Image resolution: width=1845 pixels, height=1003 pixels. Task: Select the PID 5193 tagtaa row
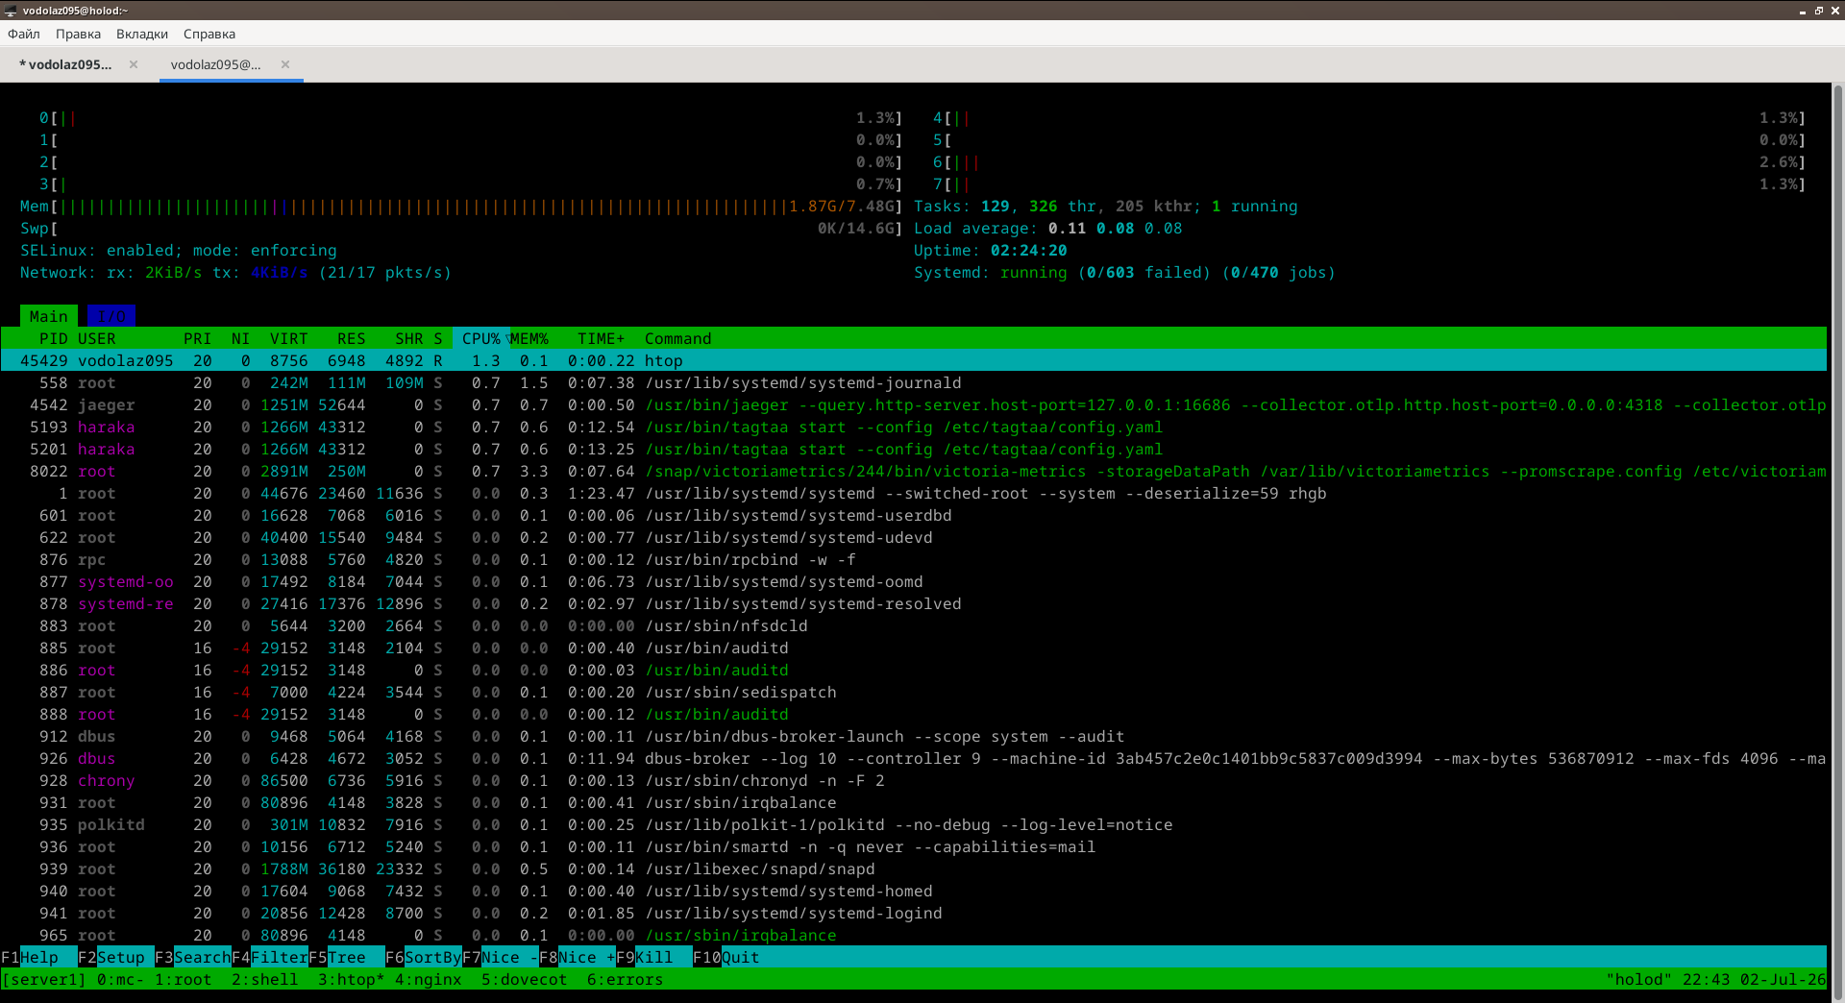[x=913, y=427]
